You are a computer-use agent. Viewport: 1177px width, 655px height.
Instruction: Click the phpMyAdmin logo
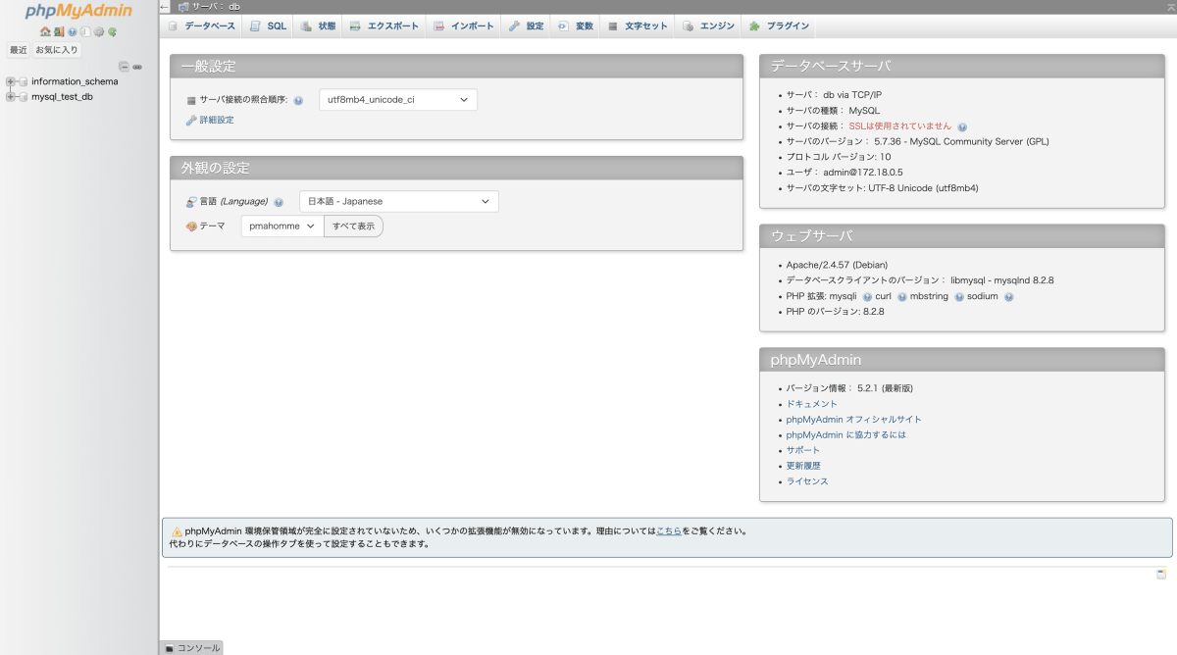coord(78,12)
